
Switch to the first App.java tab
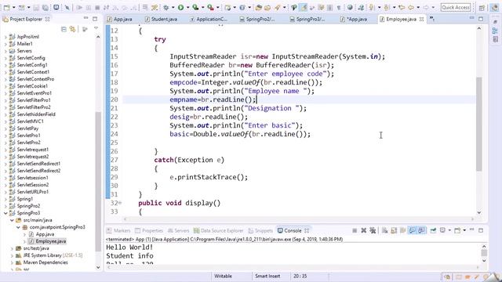click(x=119, y=19)
